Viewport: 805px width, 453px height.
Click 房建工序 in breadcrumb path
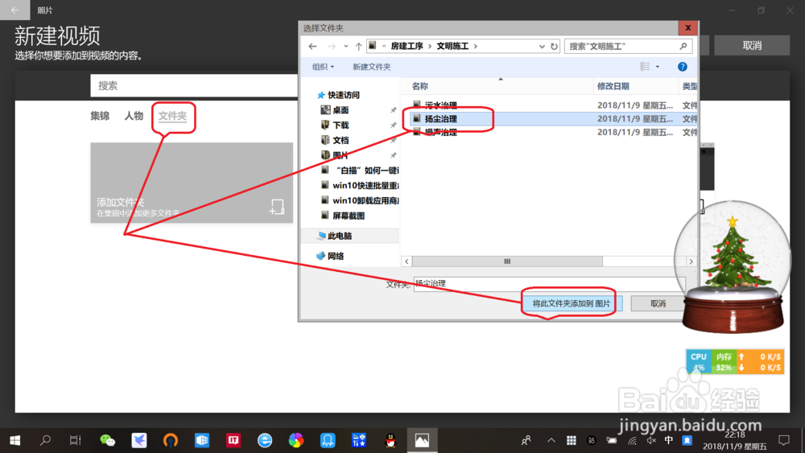pyautogui.click(x=407, y=46)
